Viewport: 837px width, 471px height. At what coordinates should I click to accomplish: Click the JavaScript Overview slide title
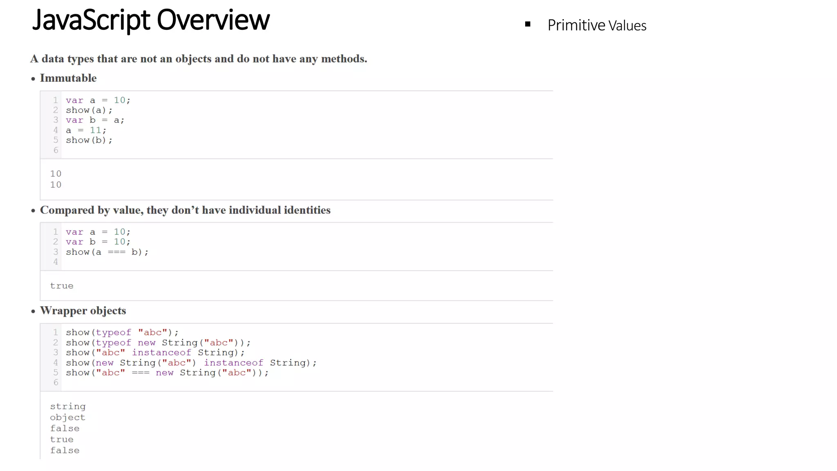151,20
